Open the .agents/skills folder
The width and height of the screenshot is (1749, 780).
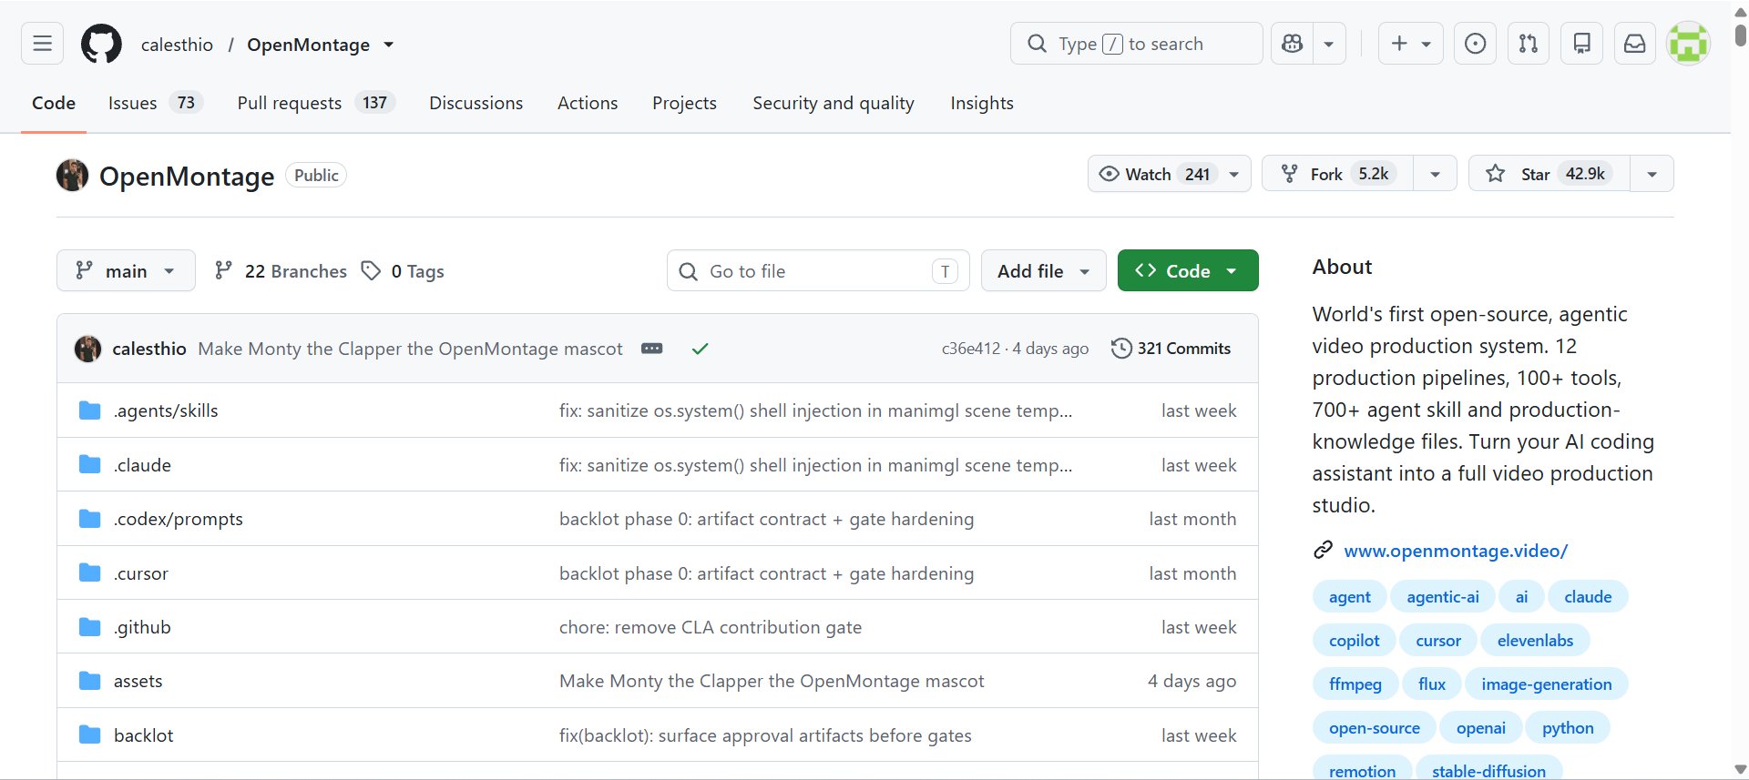pyautogui.click(x=166, y=410)
